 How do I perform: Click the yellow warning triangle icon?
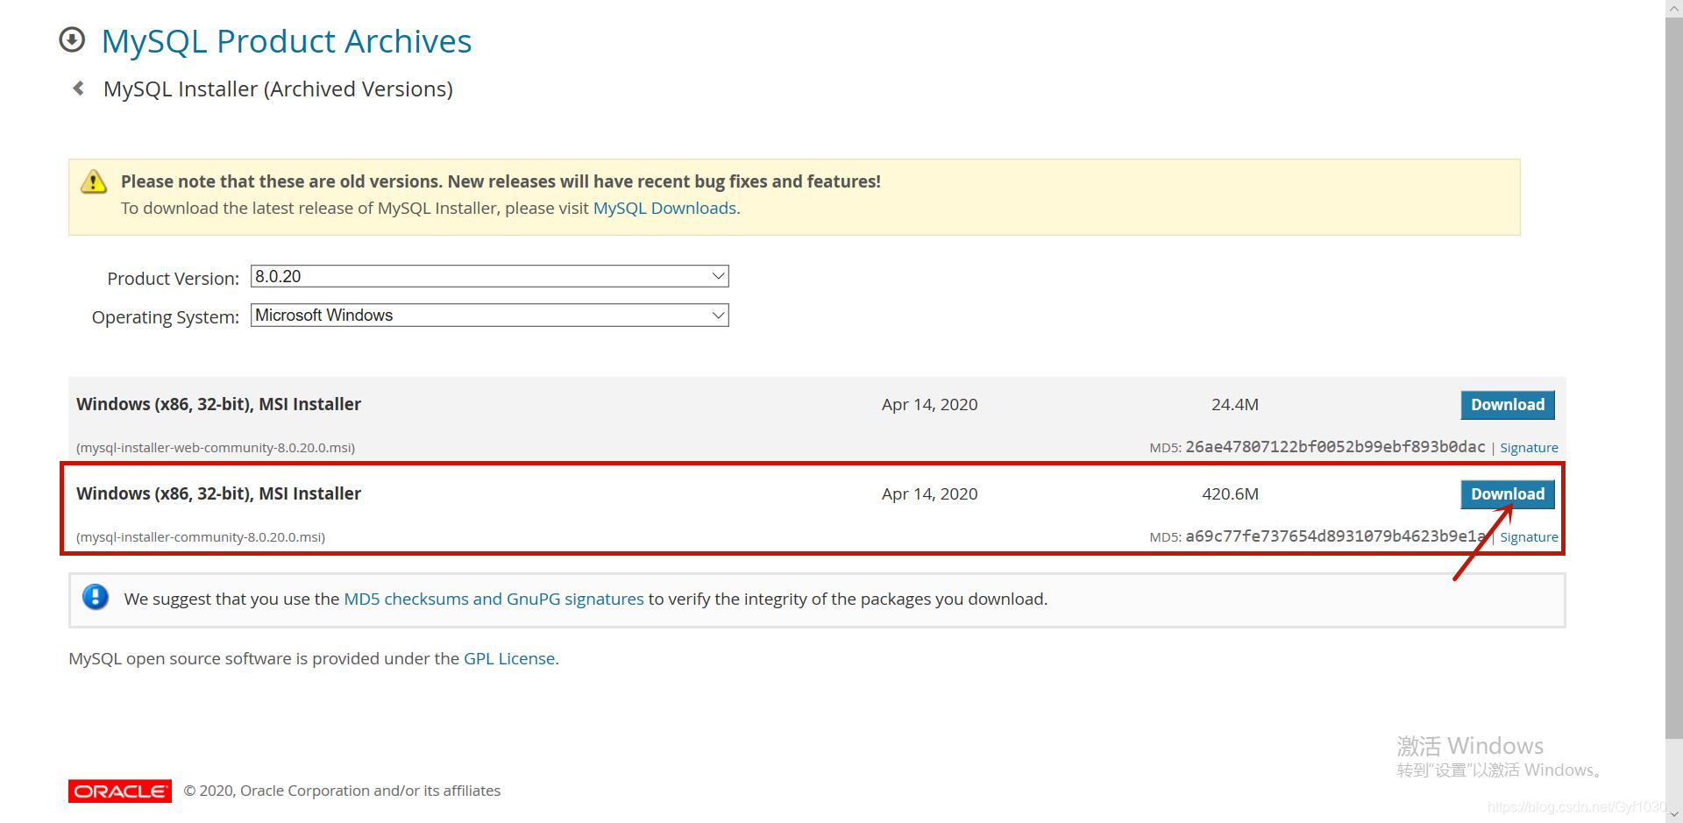tap(93, 182)
